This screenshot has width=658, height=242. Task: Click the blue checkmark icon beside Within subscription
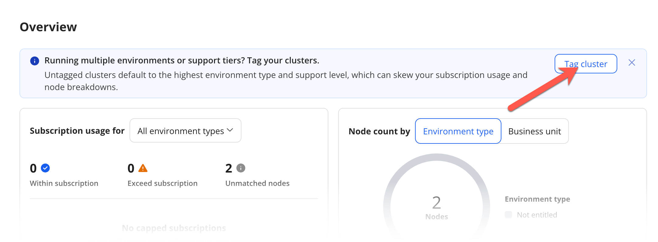point(45,168)
